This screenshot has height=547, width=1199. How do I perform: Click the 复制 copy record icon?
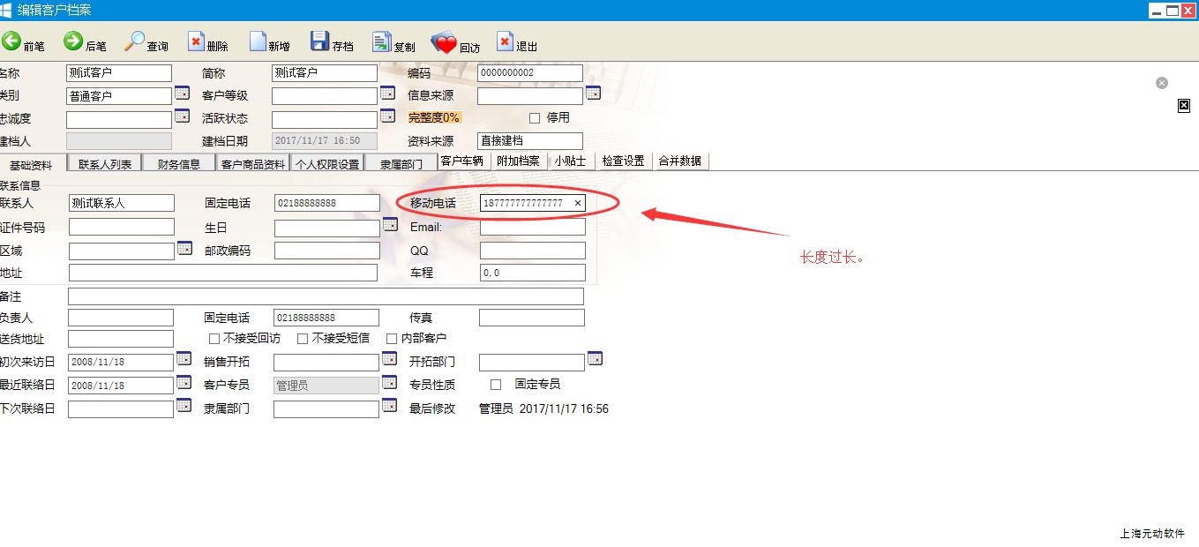tap(381, 42)
